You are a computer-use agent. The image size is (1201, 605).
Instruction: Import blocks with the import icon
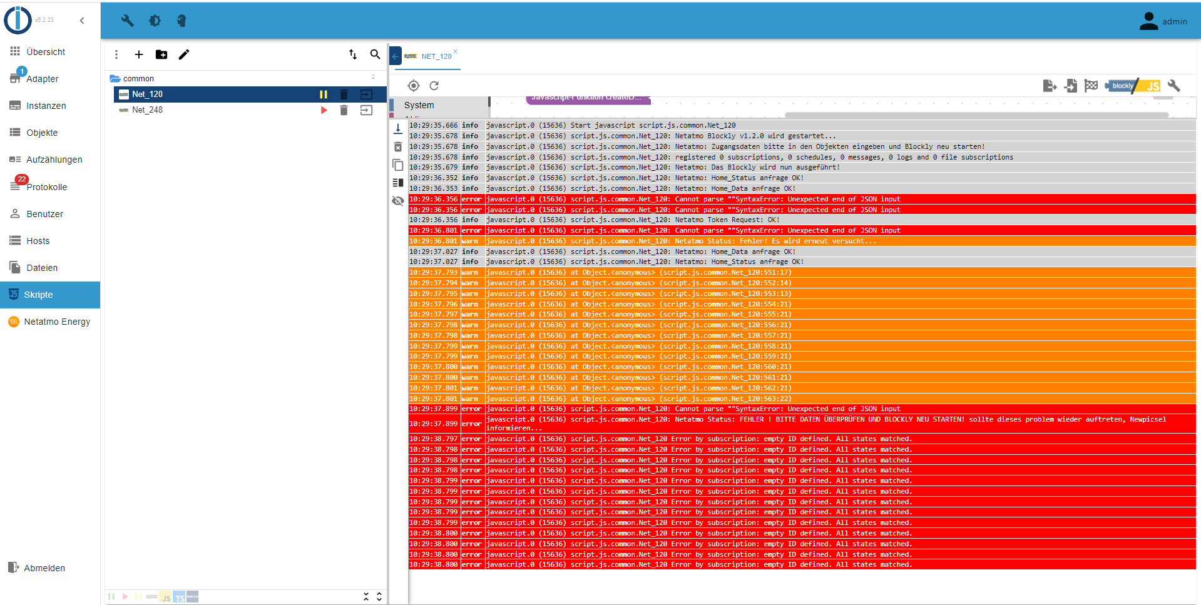[1071, 86]
